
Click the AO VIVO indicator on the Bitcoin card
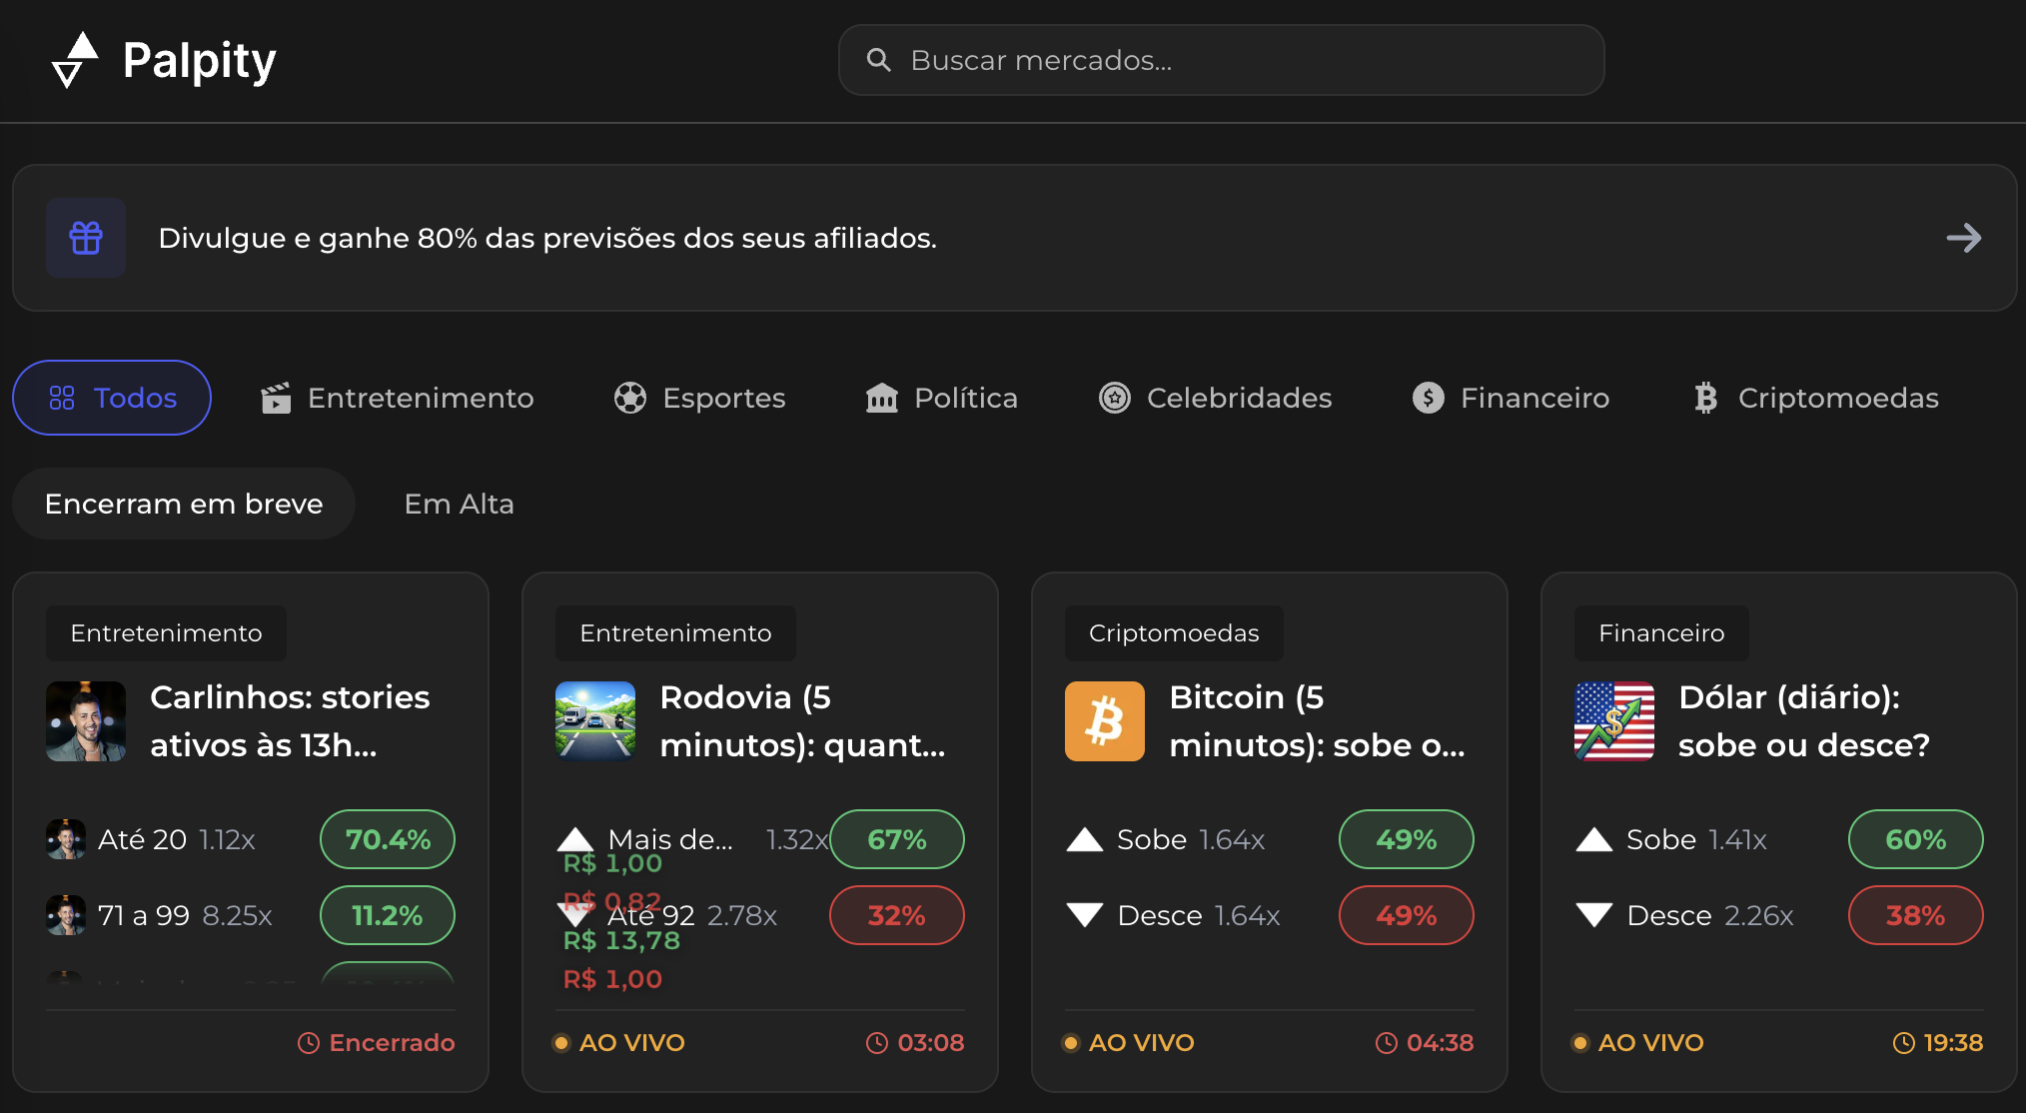[x=1128, y=1042]
